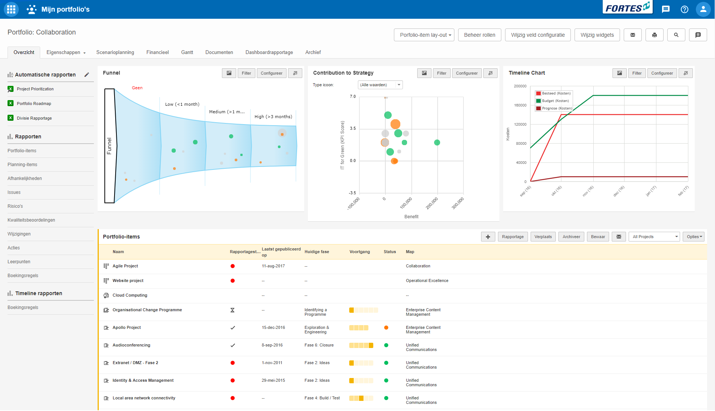Click the user profile avatar icon
Viewport: 715px width, 411px height.
[703, 9]
